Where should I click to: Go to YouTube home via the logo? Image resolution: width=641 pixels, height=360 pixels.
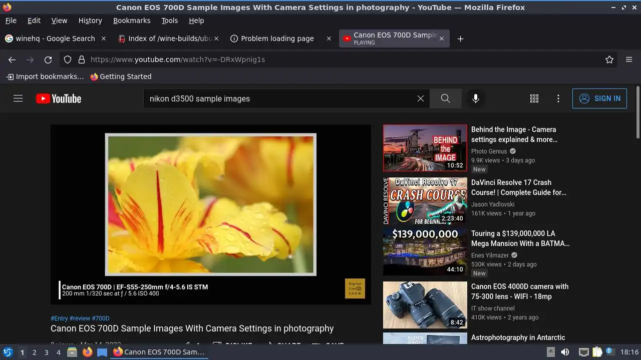[59, 98]
